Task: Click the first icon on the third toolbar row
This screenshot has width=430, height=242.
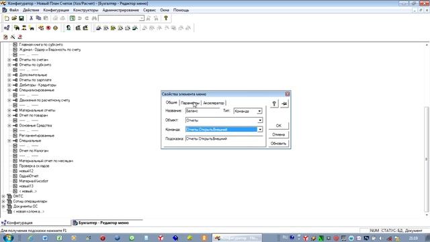Action: (x=5, y=37)
